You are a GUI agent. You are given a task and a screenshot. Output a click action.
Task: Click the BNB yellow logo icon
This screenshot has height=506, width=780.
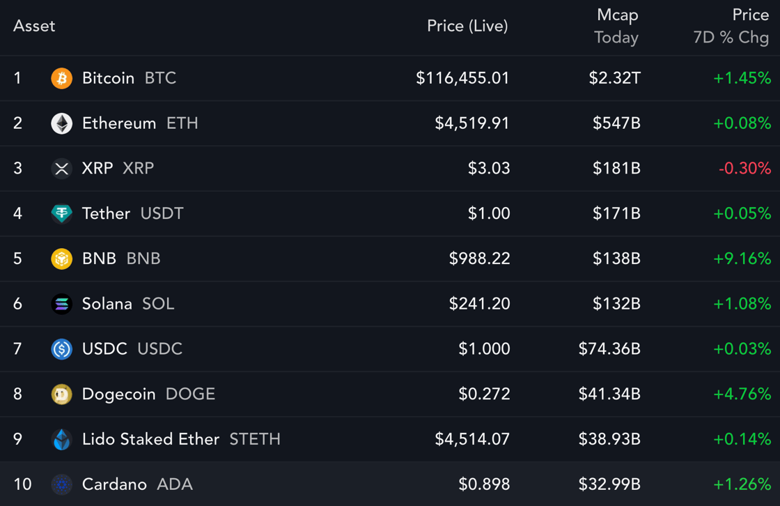61,259
